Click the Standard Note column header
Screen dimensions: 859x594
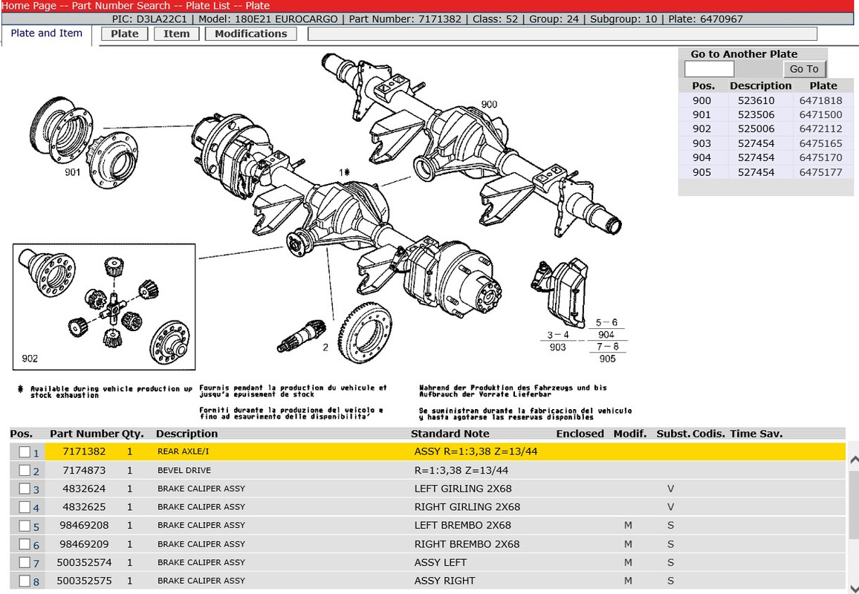tap(450, 434)
